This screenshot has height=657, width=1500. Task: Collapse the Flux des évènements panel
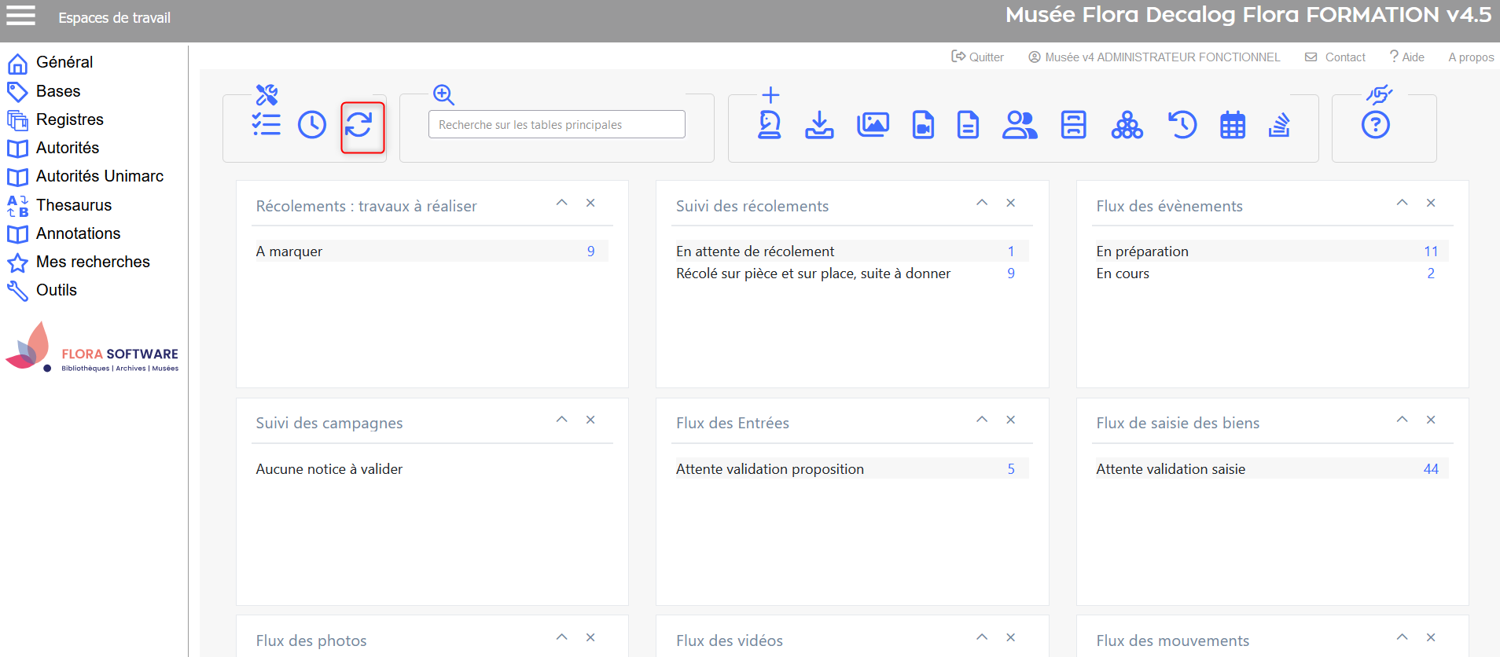(1402, 203)
